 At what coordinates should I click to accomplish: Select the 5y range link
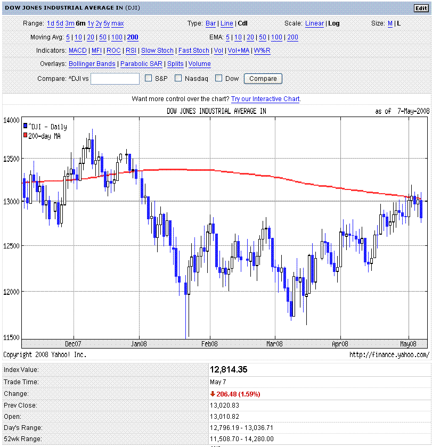coord(107,23)
